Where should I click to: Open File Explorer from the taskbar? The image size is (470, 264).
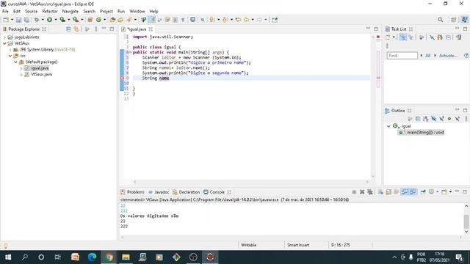click(126, 257)
